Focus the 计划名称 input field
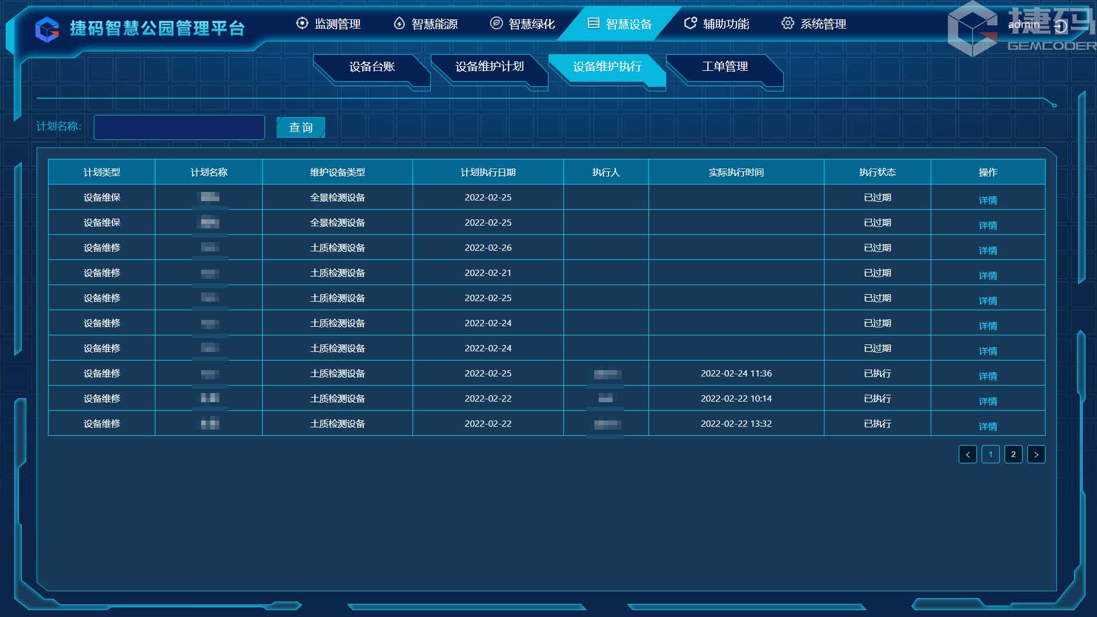This screenshot has width=1097, height=617. click(179, 127)
